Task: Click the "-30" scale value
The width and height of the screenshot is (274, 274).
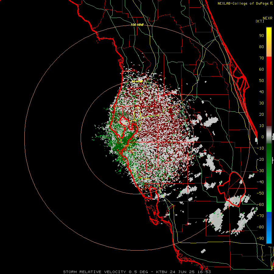Action: [x=260, y=171]
